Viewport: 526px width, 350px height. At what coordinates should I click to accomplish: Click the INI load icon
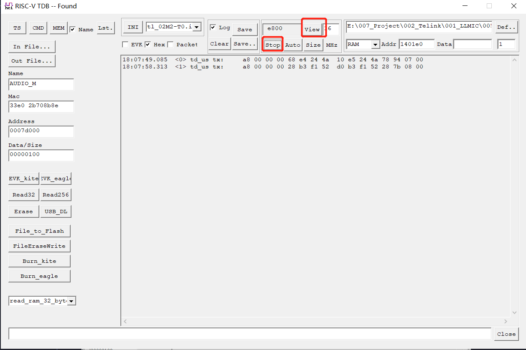[x=132, y=27]
